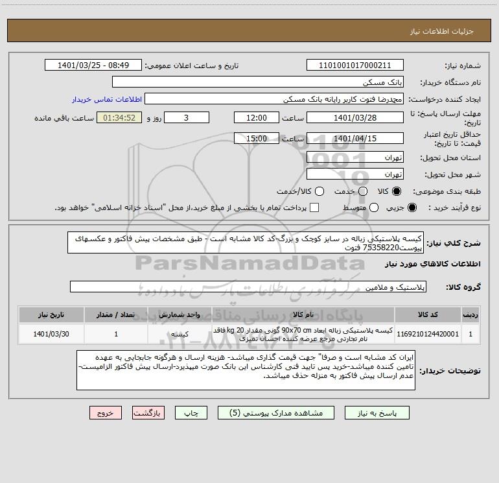Click the بانک مسکن buyer name field
The width and height of the screenshot is (499, 483).
258,82
